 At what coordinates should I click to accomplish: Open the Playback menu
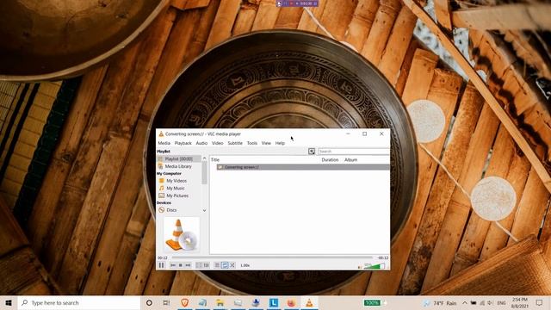tap(183, 143)
